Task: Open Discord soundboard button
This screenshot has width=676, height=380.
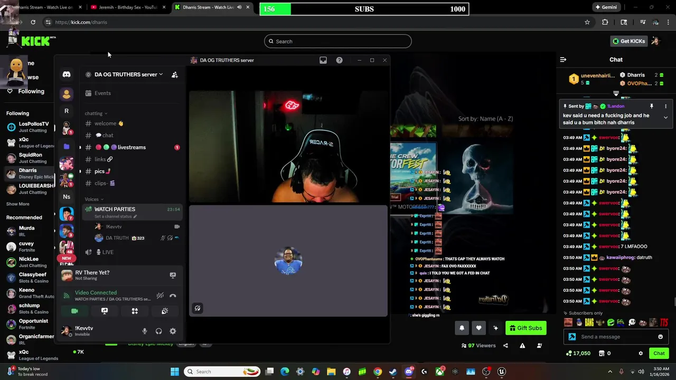Action: [165, 311]
